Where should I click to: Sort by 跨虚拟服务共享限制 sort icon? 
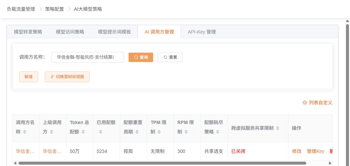(x=277, y=128)
